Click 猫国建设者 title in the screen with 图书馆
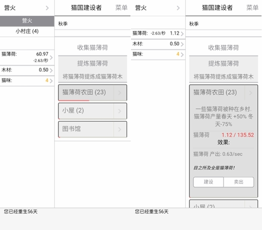The image size is (262, 230). (86, 8)
